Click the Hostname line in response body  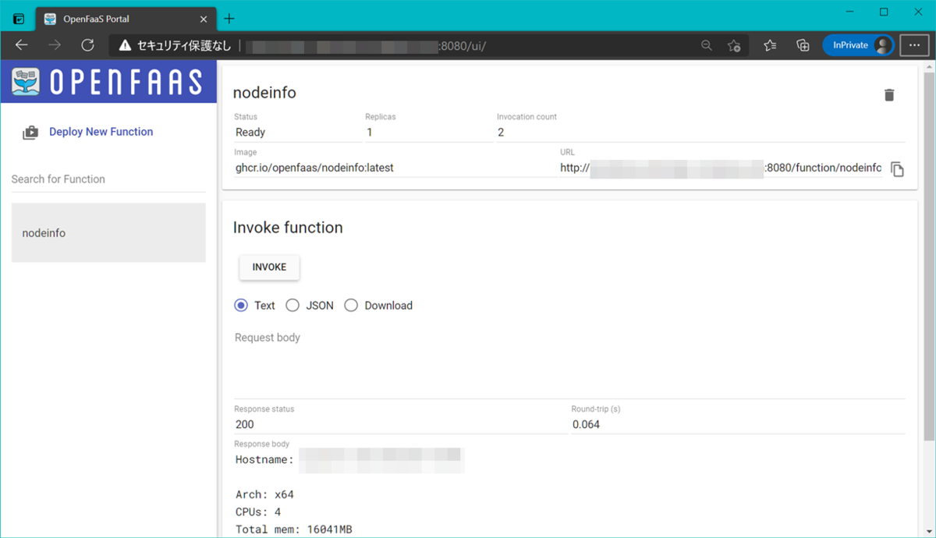point(349,460)
